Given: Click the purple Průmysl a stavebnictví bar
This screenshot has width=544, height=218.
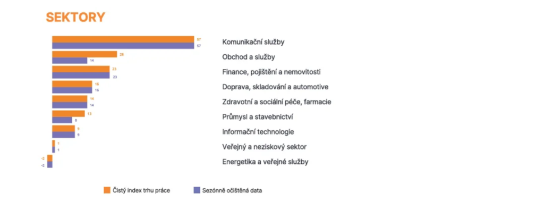Looking at the screenshot, I should point(62,120).
